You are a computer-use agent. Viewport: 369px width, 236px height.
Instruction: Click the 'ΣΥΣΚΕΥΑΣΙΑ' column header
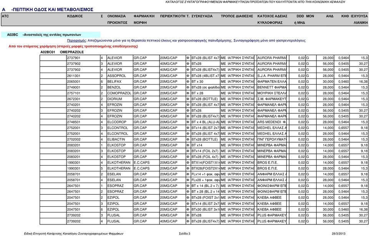tap(202, 16)
